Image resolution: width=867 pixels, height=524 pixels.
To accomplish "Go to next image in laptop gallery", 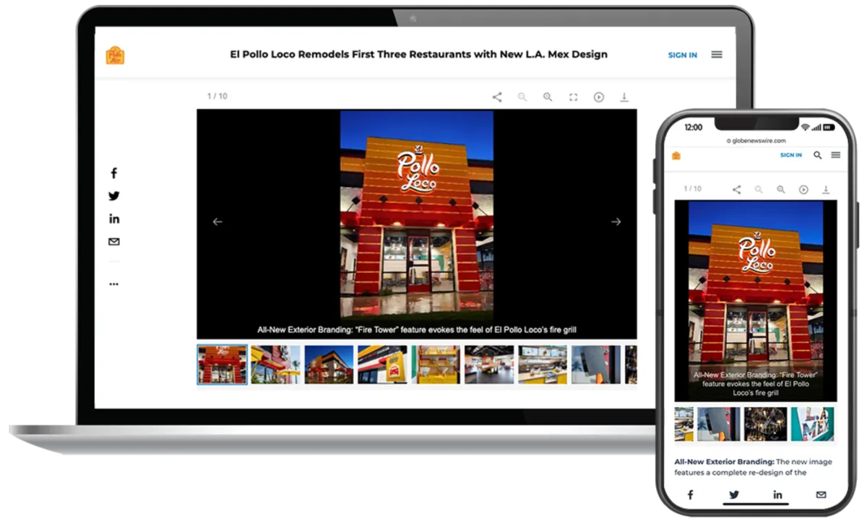I will tap(616, 222).
